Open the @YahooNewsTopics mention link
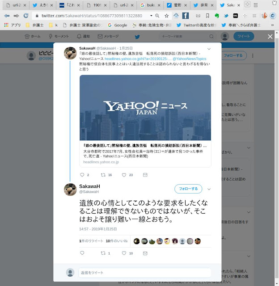 [190, 59]
